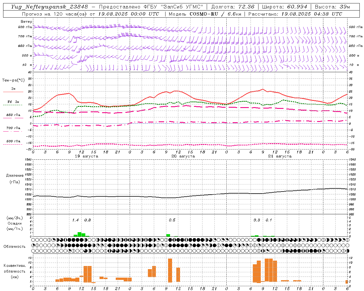Click the Облачность row label

click(15, 246)
